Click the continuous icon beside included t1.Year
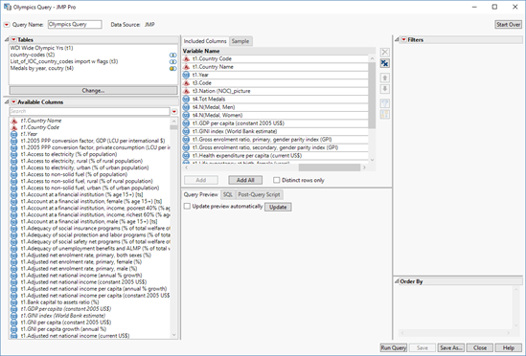 (186, 75)
